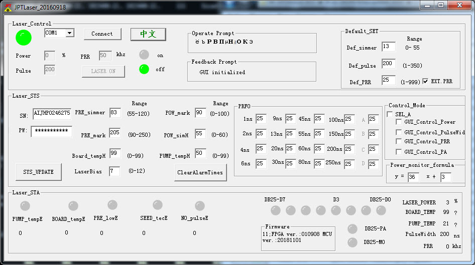Screen dimensions: 475x265
Task: Enable GUI_Control_PRR checkbox
Action: click(x=399, y=141)
